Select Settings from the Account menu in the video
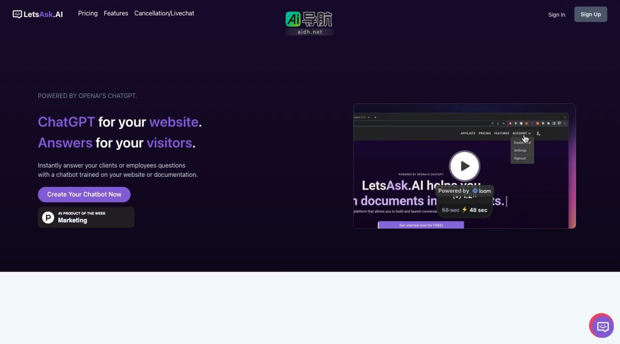620x344 pixels. (520, 150)
